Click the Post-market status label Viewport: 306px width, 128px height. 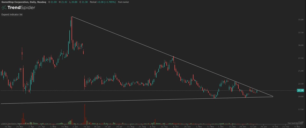click(x=123, y=2)
